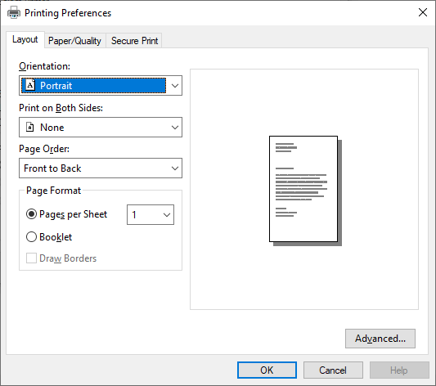
Task: Open the Advanced... settings button
Action: [380, 339]
